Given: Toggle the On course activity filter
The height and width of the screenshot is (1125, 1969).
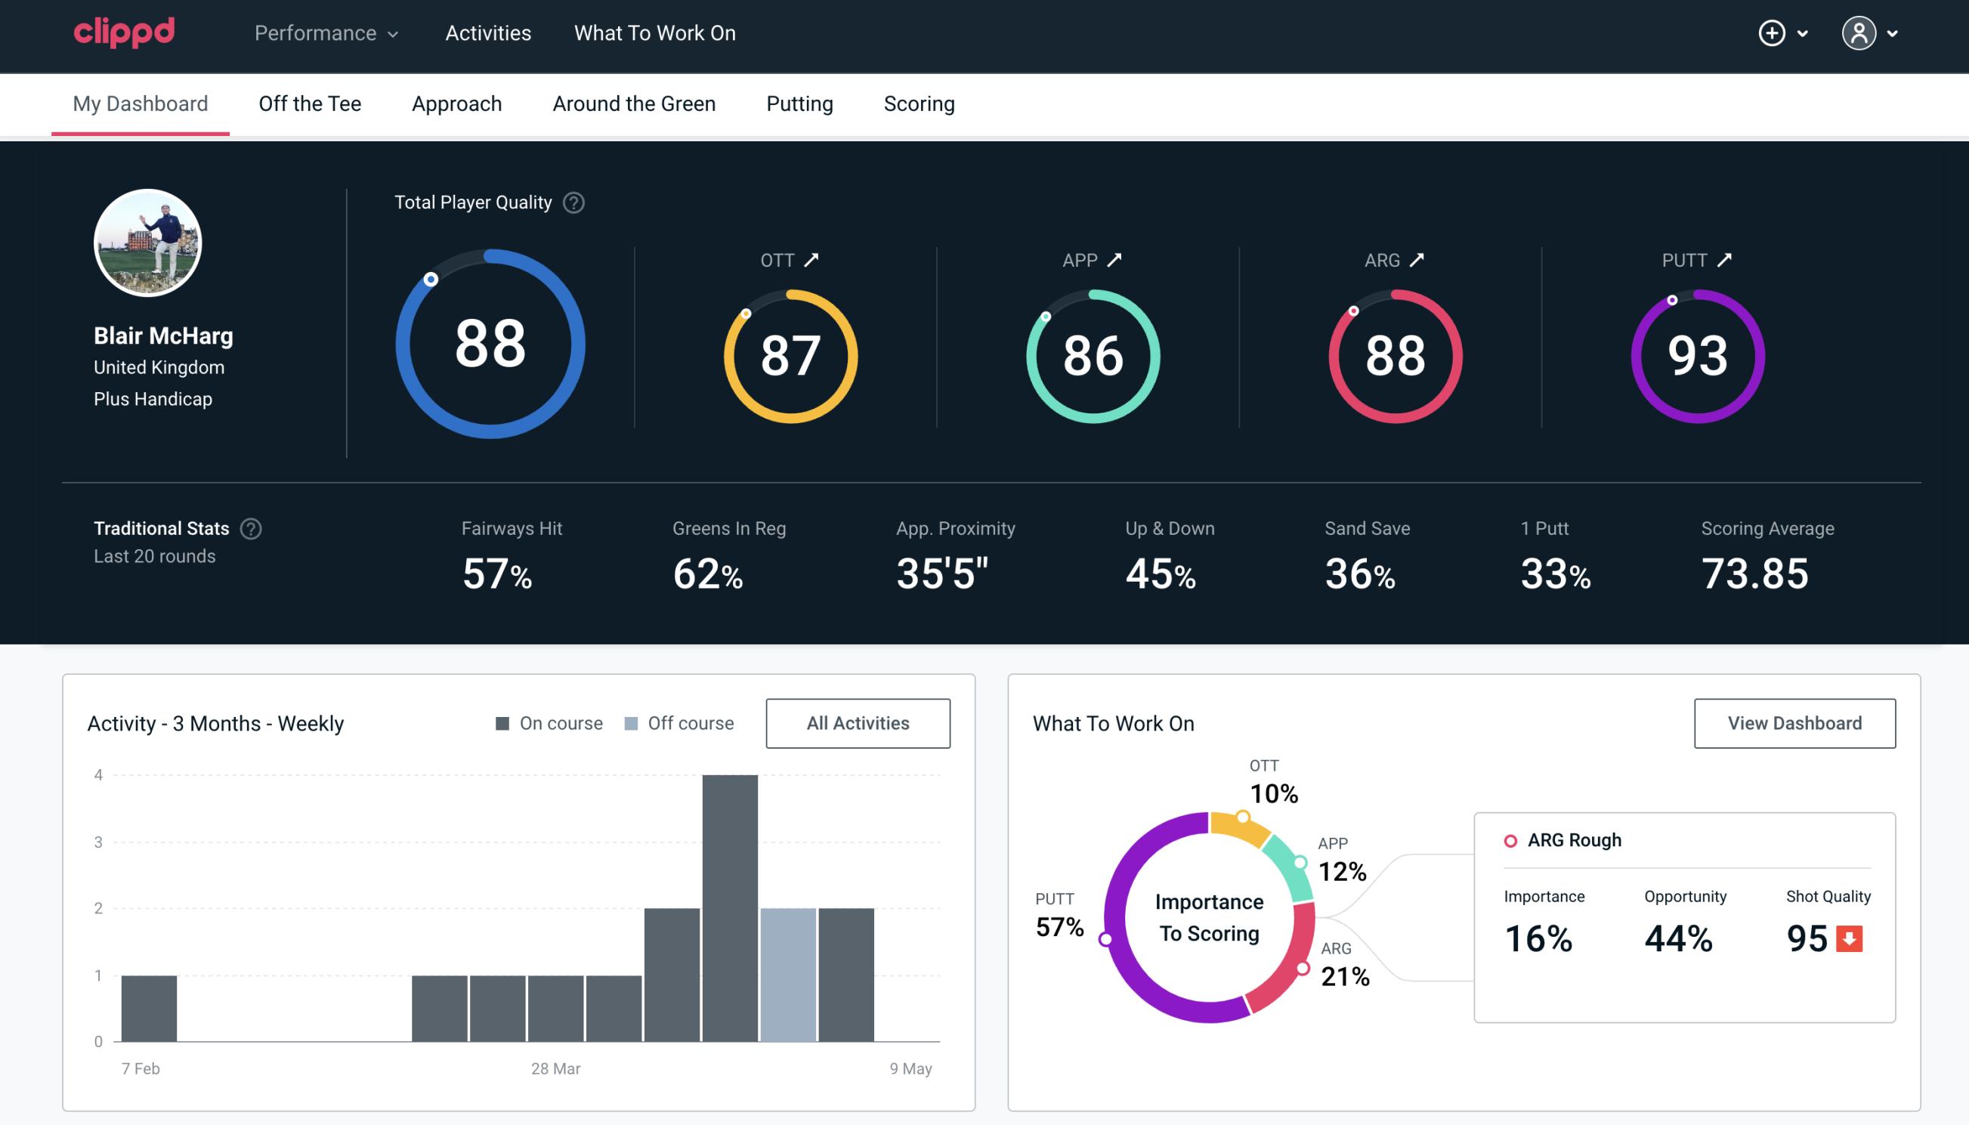Looking at the screenshot, I should pyautogui.click(x=550, y=723).
